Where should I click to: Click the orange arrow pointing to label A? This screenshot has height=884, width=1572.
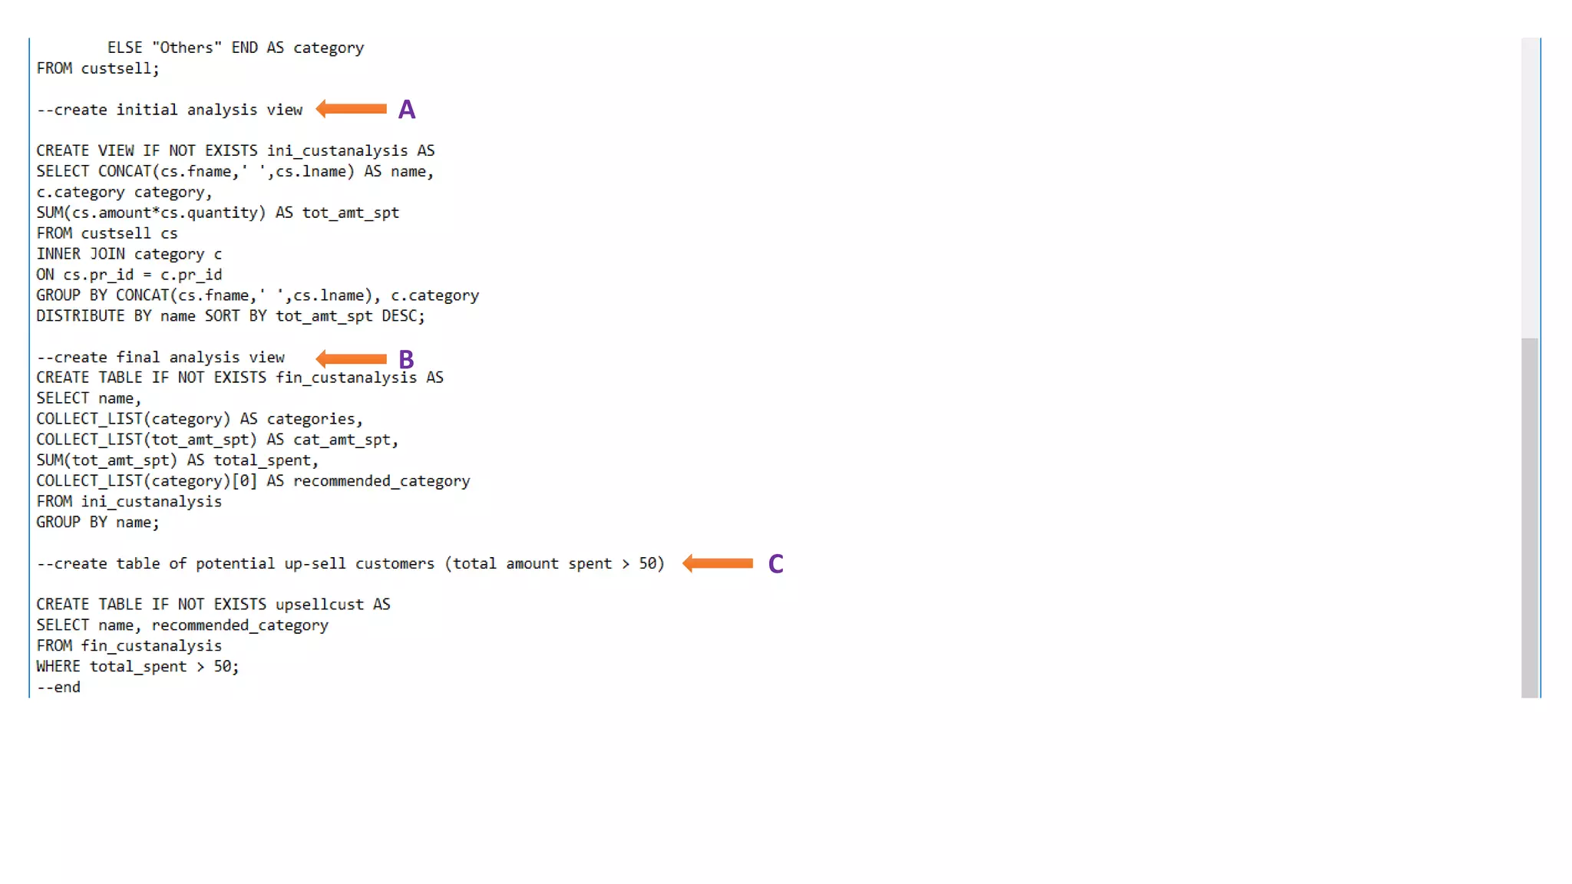pos(352,109)
